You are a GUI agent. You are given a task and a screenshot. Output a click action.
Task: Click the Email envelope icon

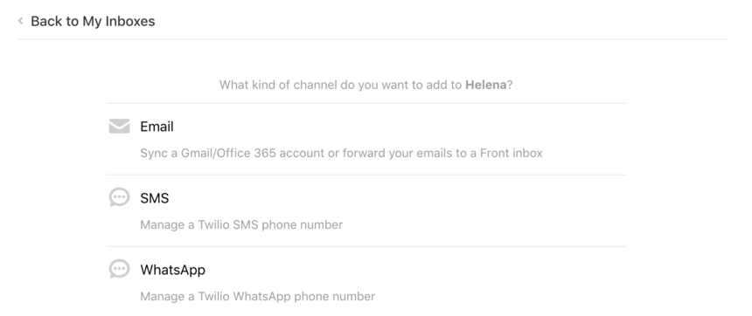coord(119,127)
